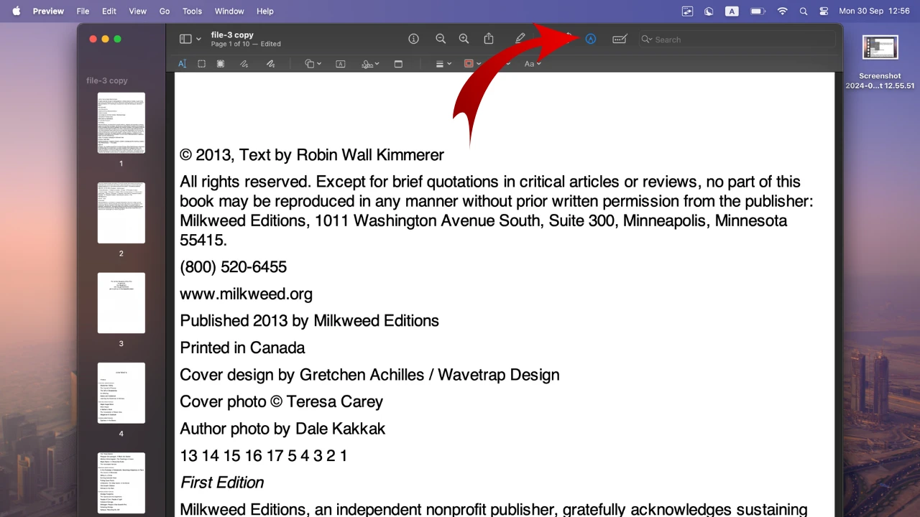Open search options magnifier chevron
The image size is (920, 517).
647,39
